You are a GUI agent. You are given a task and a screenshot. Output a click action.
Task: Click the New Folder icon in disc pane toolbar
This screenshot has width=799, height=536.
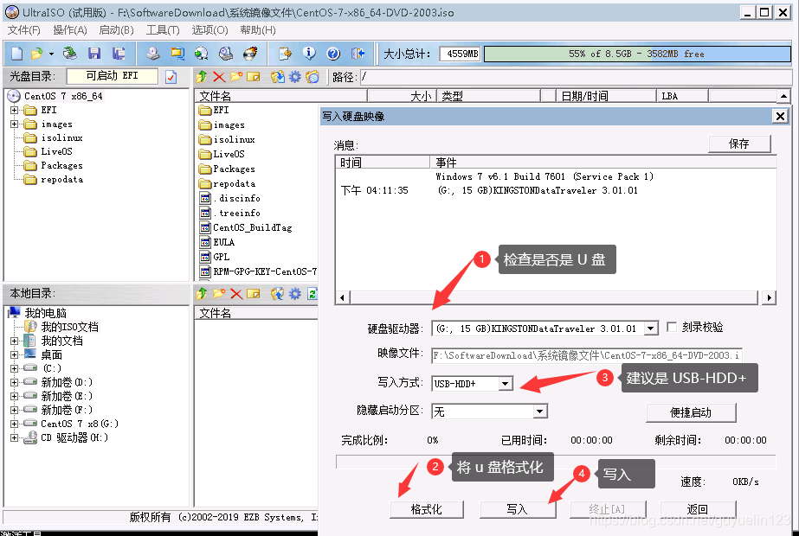236,77
